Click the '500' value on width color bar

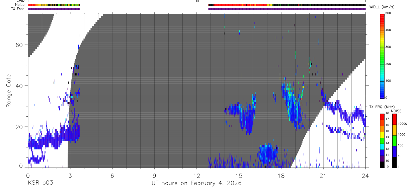point(389,13)
